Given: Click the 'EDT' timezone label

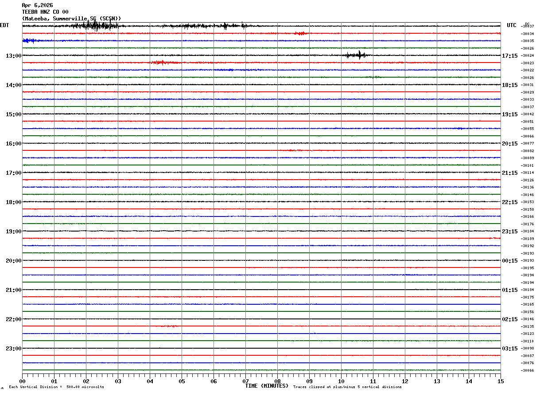Looking at the screenshot, I should pyautogui.click(x=4, y=25).
